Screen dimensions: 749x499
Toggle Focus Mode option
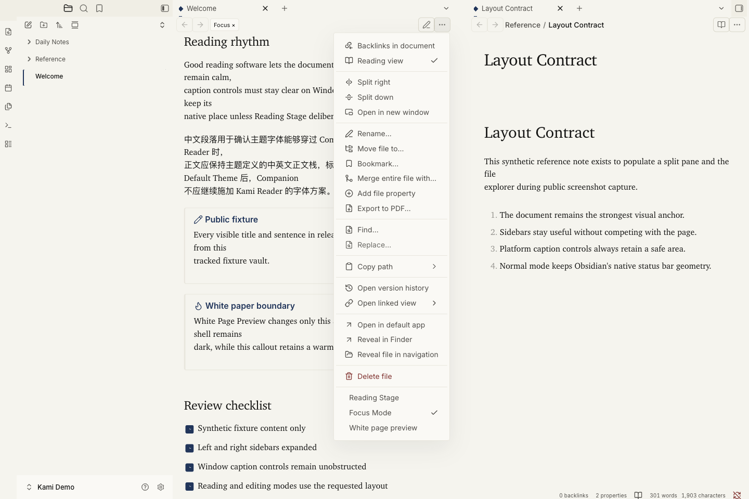tap(392, 413)
